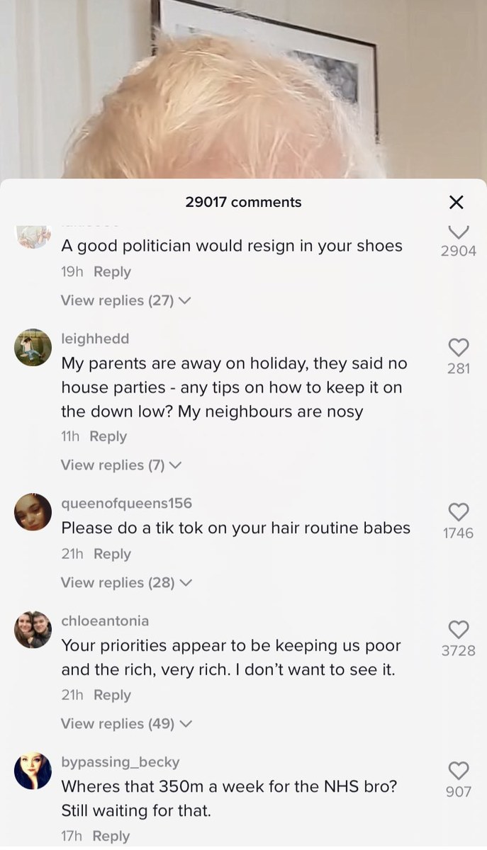Like chloeantonia's comment
Viewport: 487px width, 850px height.
[x=459, y=628]
